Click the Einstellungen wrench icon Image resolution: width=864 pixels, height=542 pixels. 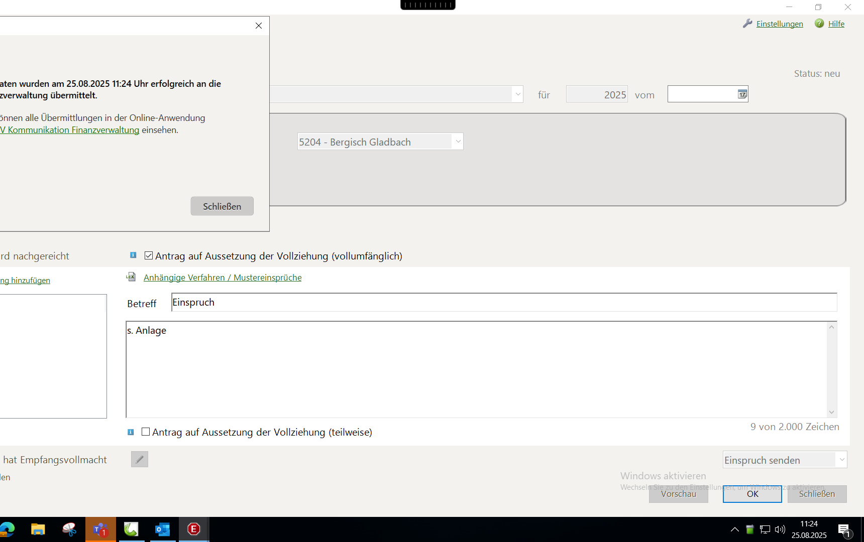tap(747, 24)
